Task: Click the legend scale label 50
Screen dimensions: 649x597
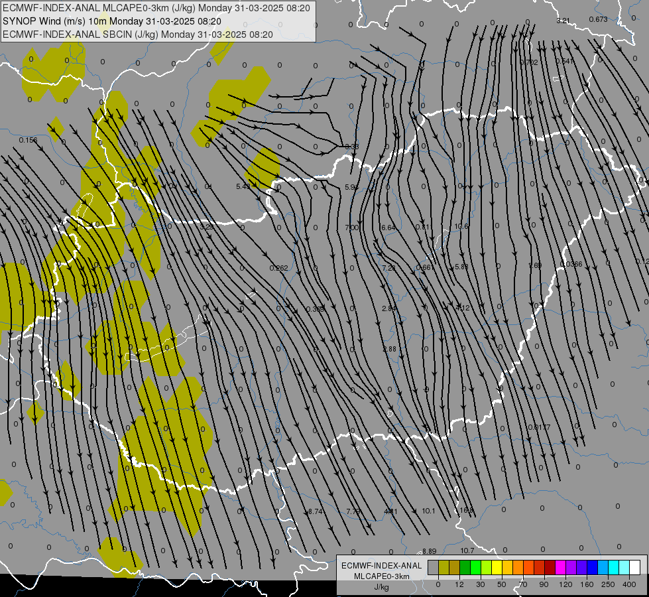Action: pos(501,584)
